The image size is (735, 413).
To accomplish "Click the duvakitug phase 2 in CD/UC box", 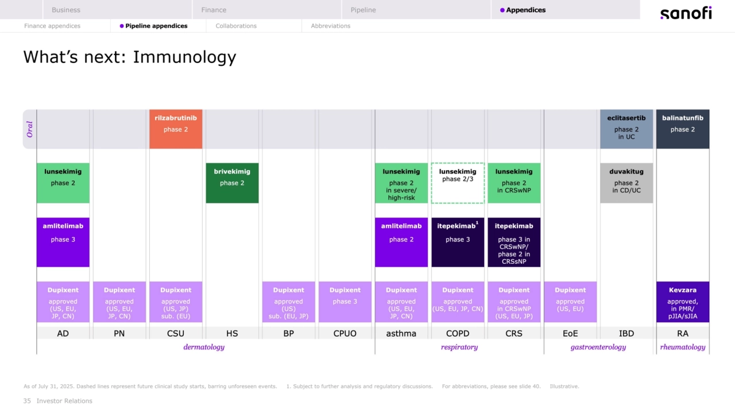I will click(x=626, y=183).
